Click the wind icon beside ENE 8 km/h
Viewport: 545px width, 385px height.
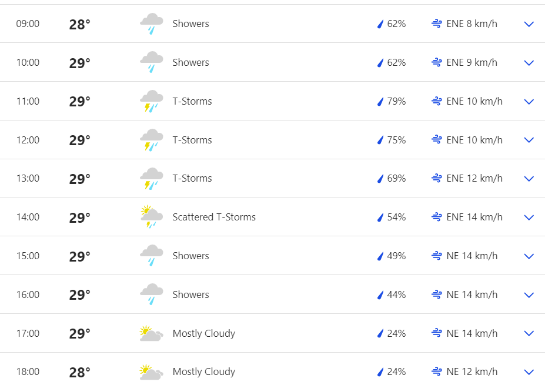point(436,24)
